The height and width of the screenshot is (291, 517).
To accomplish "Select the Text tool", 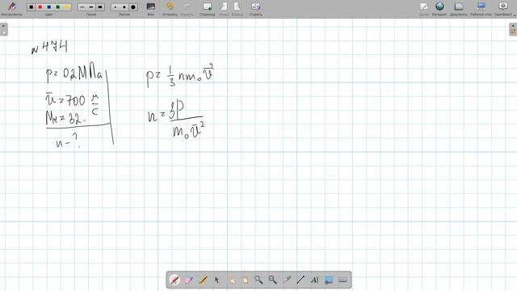I will [x=314, y=280].
